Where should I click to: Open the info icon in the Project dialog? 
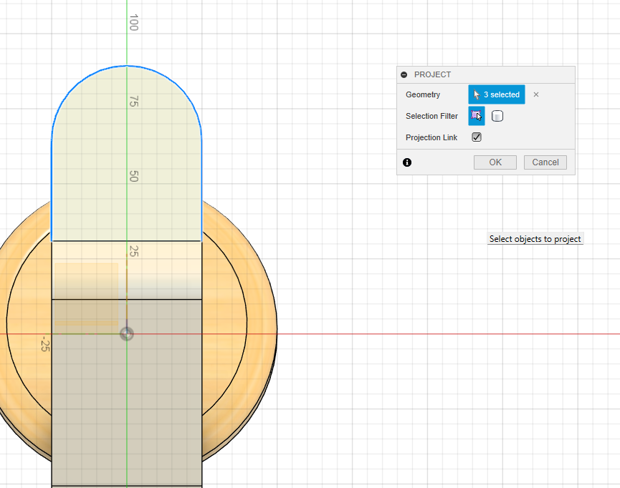[x=407, y=162]
